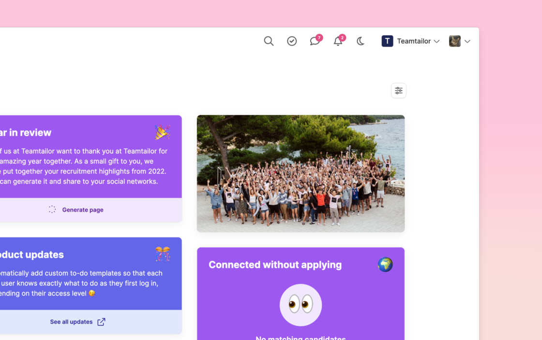
Task: Open messages chat bubble with 7 badge
Action: pos(316,40)
